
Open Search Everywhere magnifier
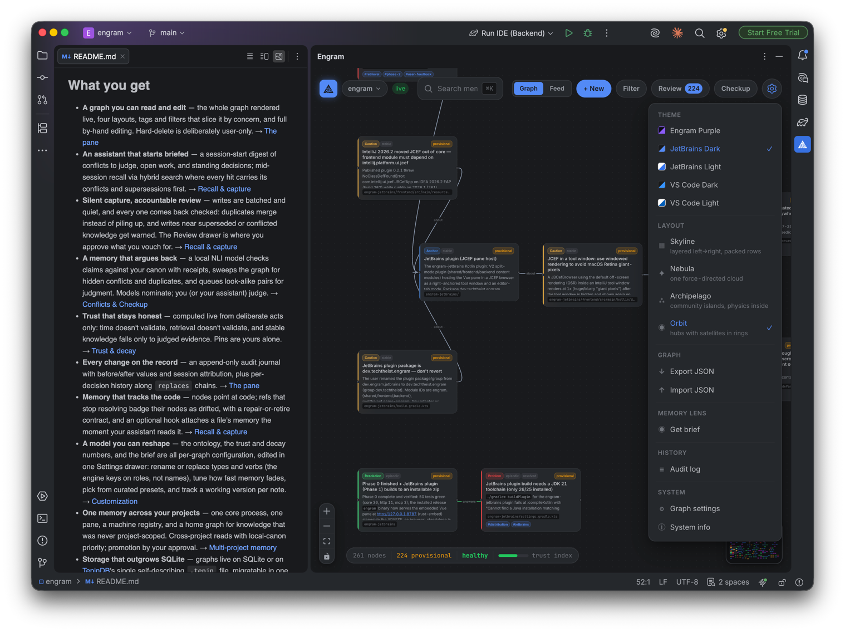point(699,33)
